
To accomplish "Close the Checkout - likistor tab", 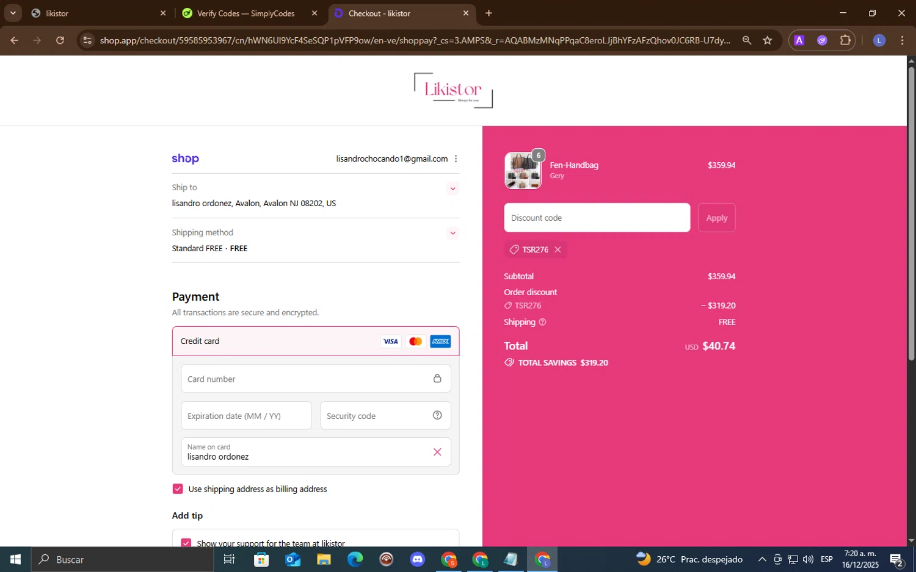I will pyautogui.click(x=466, y=13).
